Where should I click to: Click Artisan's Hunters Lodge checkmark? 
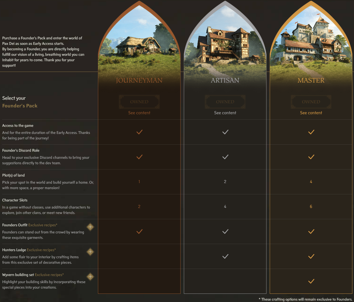[225, 256]
